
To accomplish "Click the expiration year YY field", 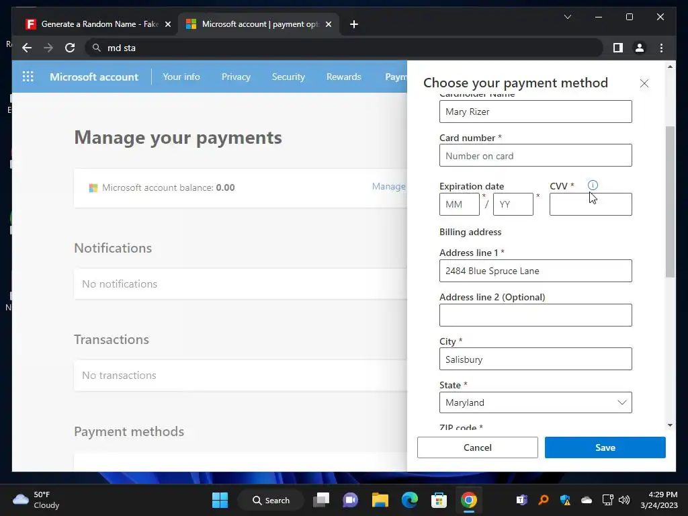I will click(513, 204).
